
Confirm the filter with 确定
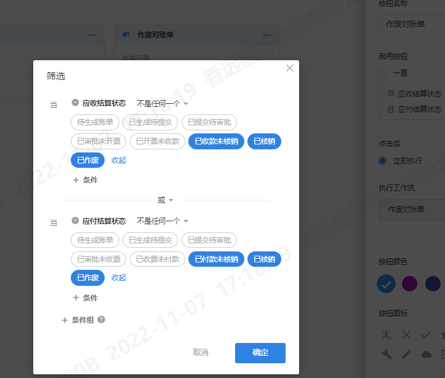click(x=260, y=353)
